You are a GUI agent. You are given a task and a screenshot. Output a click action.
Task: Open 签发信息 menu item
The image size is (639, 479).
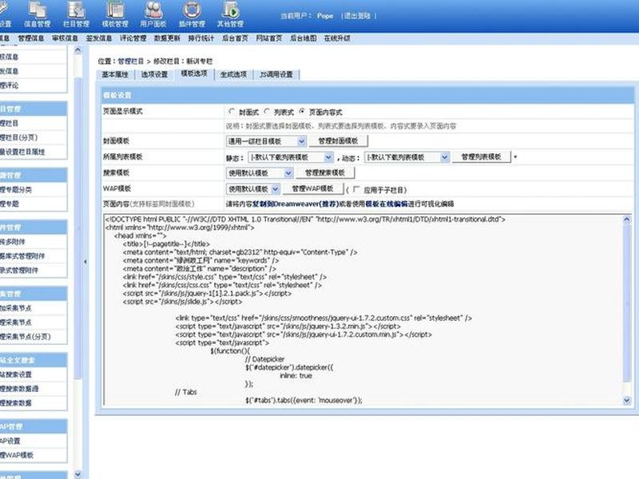tap(98, 38)
